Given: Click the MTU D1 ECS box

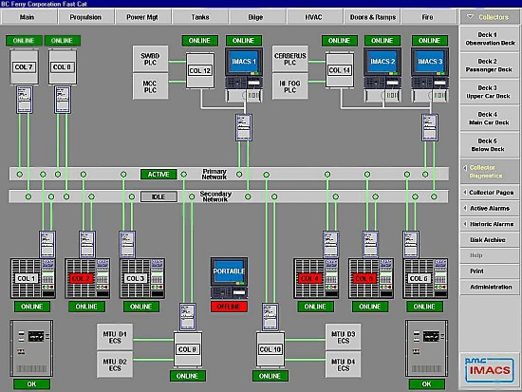Looking at the screenshot, I should 115,337.
